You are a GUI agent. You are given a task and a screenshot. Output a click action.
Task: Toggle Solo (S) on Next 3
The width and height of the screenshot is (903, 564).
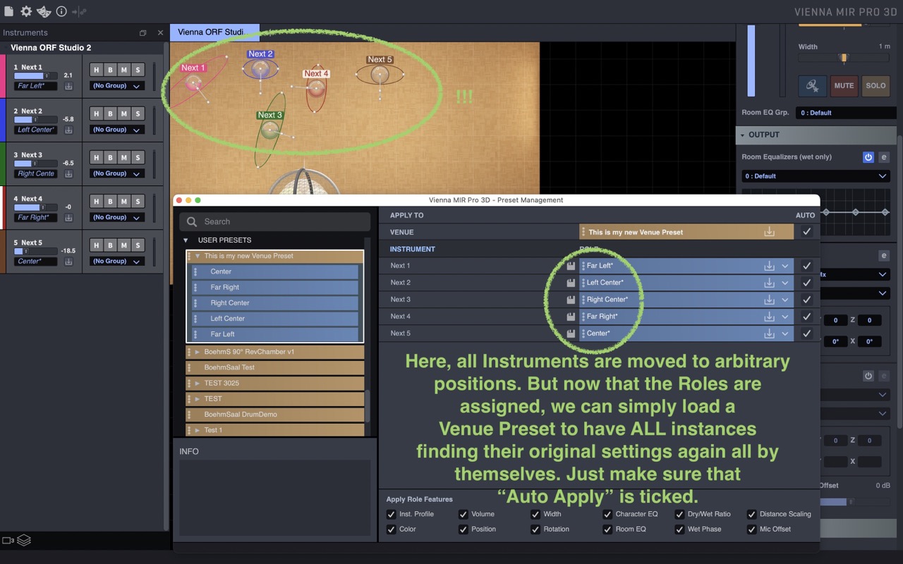(138, 157)
